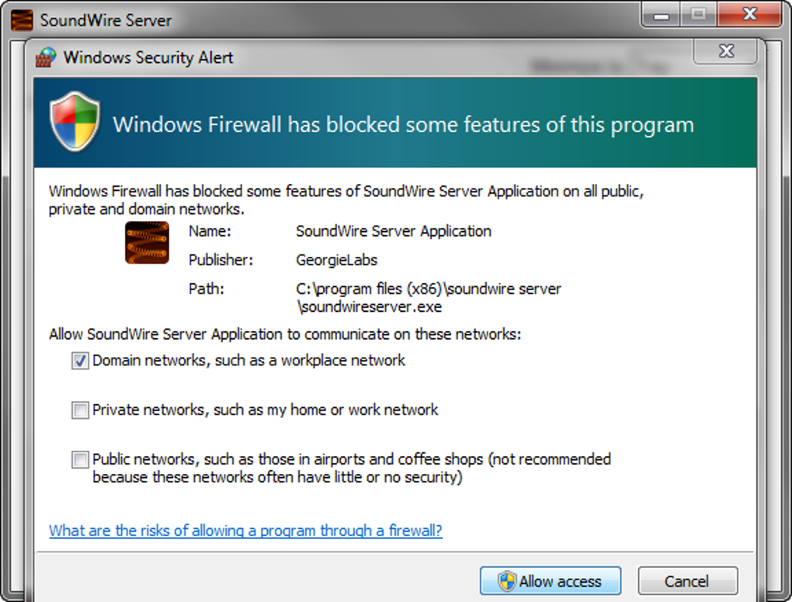
Task: Open the firewall risks help link
Action: click(245, 531)
